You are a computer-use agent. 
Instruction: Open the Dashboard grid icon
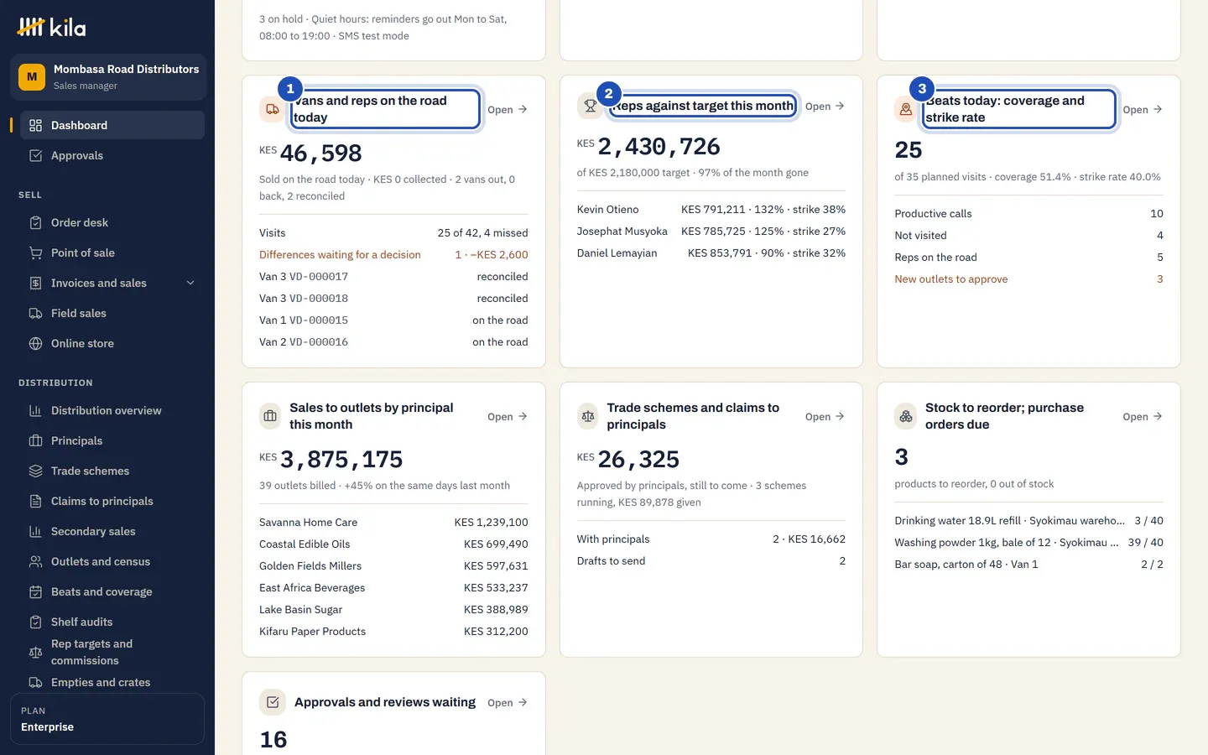point(35,125)
